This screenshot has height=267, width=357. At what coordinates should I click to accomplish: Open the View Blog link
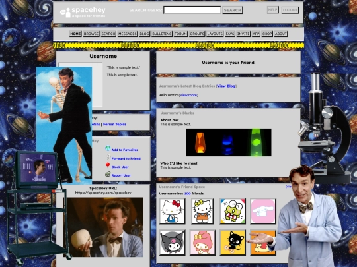pos(226,86)
